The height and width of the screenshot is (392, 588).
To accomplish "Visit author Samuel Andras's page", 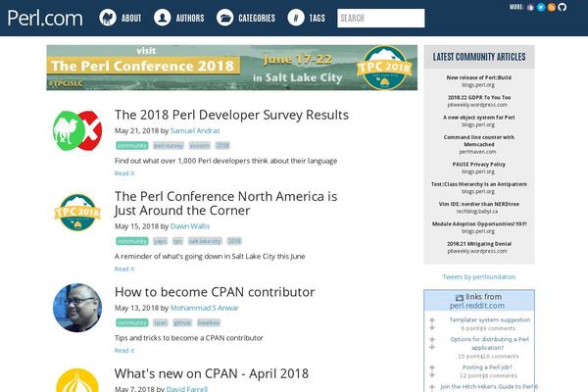I will coord(195,130).
